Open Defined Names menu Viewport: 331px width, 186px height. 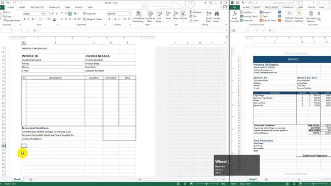pyautogui.click(x=289, y=17)
